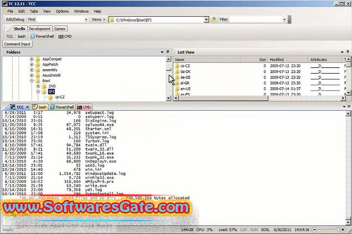The height and width of the screenshot is (234, 352).
Task: Switch to the Development toolbar tab
Action: 40,29
